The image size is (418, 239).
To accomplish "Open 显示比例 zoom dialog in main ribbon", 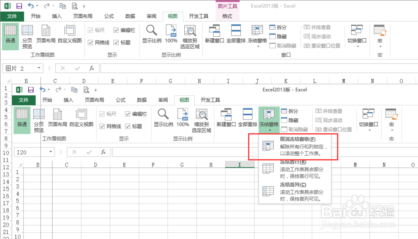I will tap(152, 34).
